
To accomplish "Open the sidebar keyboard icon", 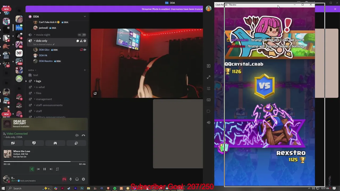I will (x=209, y=100).
